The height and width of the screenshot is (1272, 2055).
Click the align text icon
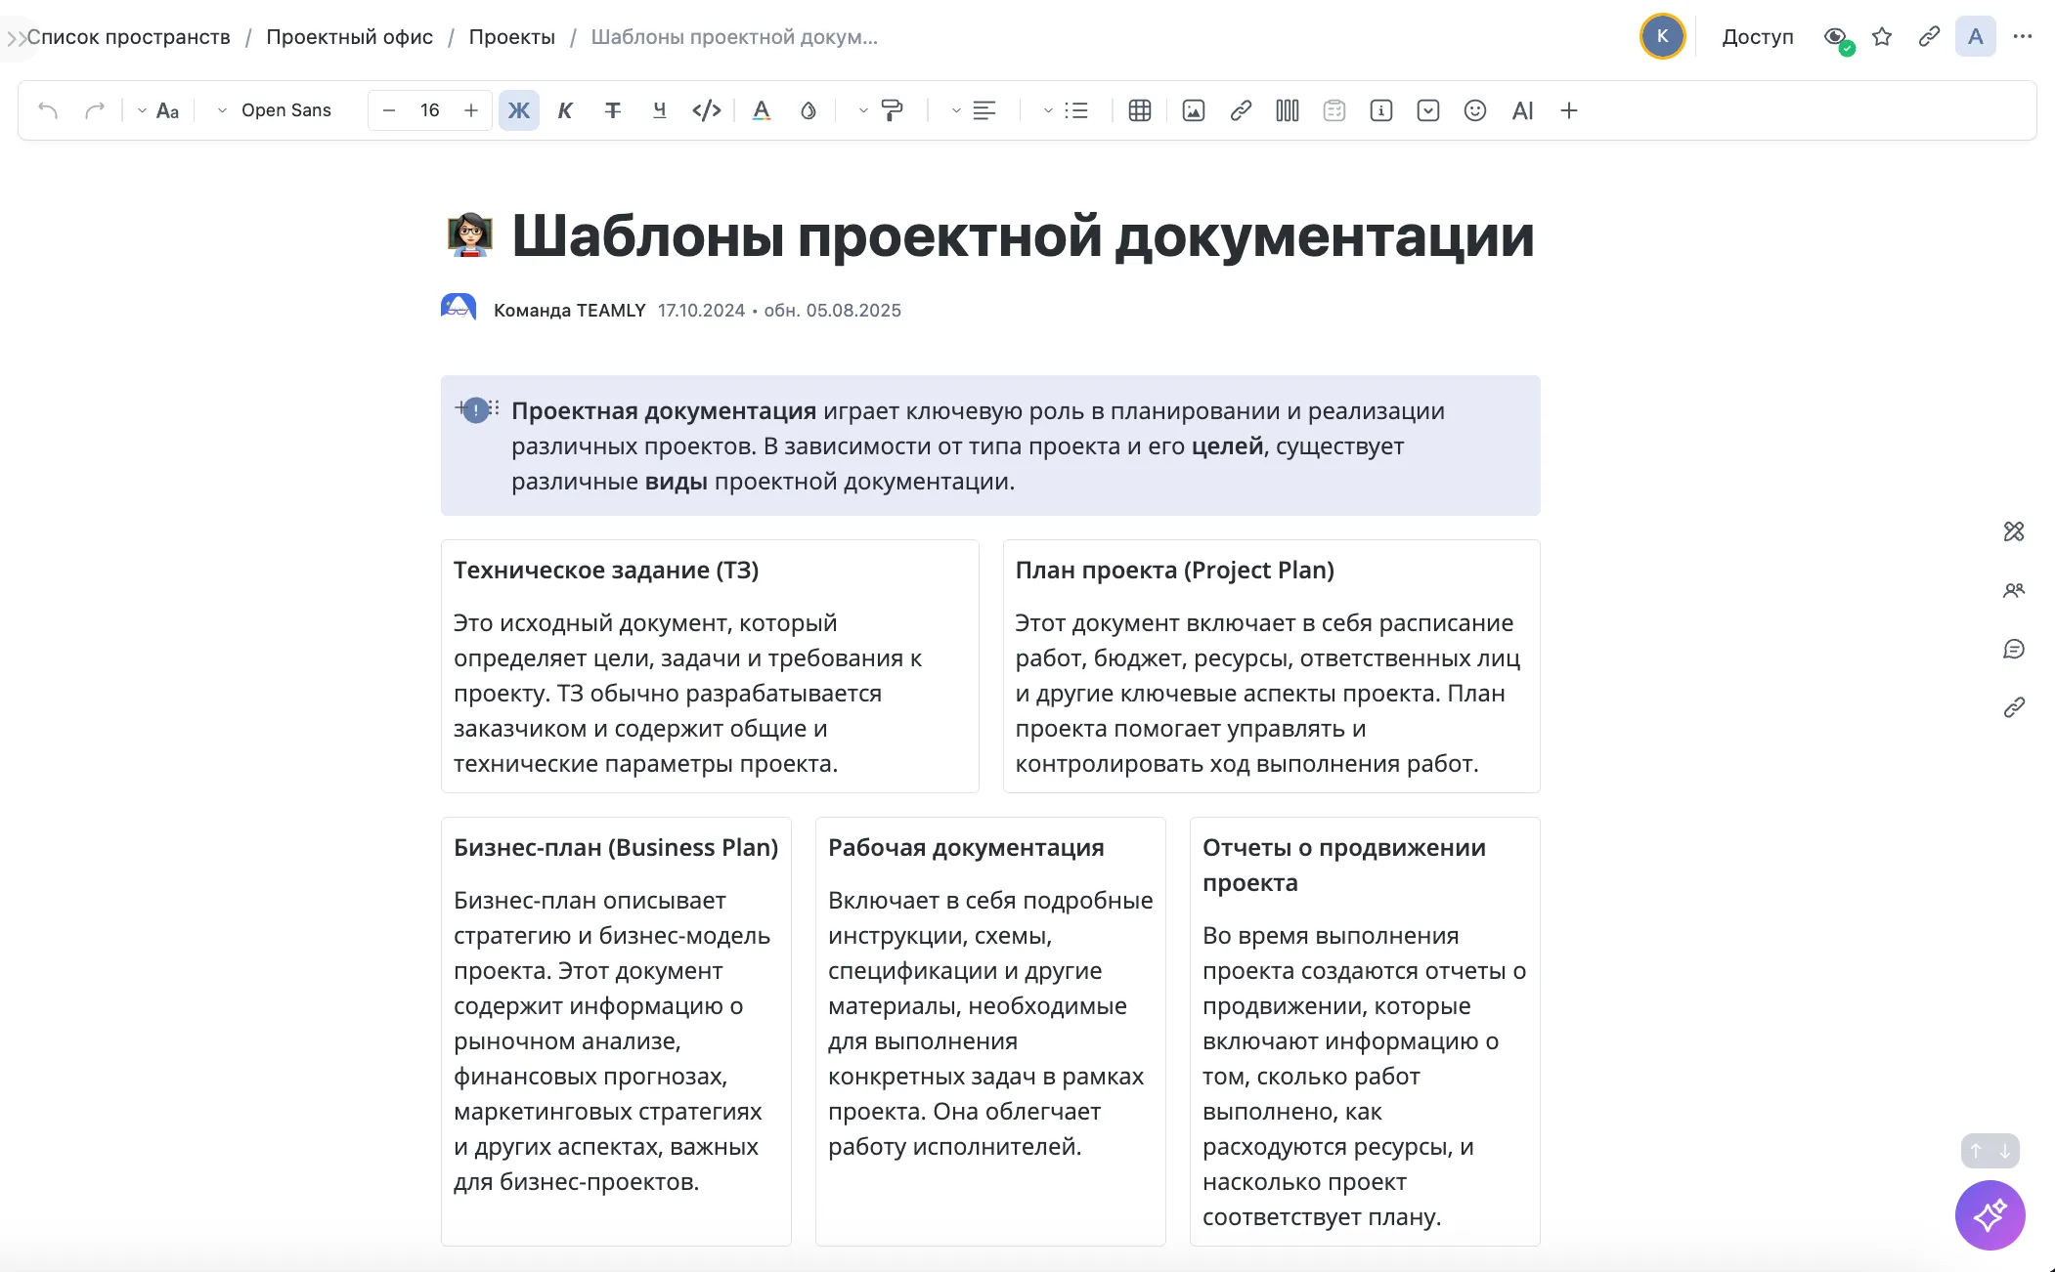984,110
